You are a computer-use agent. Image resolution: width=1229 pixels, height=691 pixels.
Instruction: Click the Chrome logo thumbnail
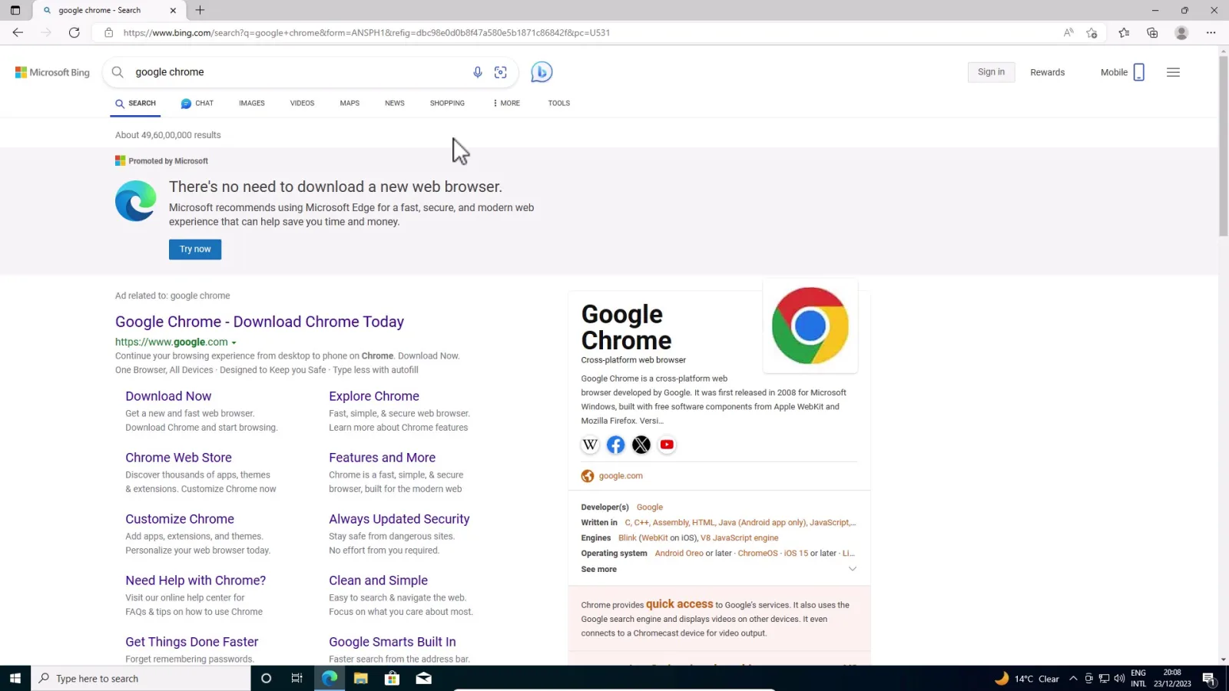point(810,326)
